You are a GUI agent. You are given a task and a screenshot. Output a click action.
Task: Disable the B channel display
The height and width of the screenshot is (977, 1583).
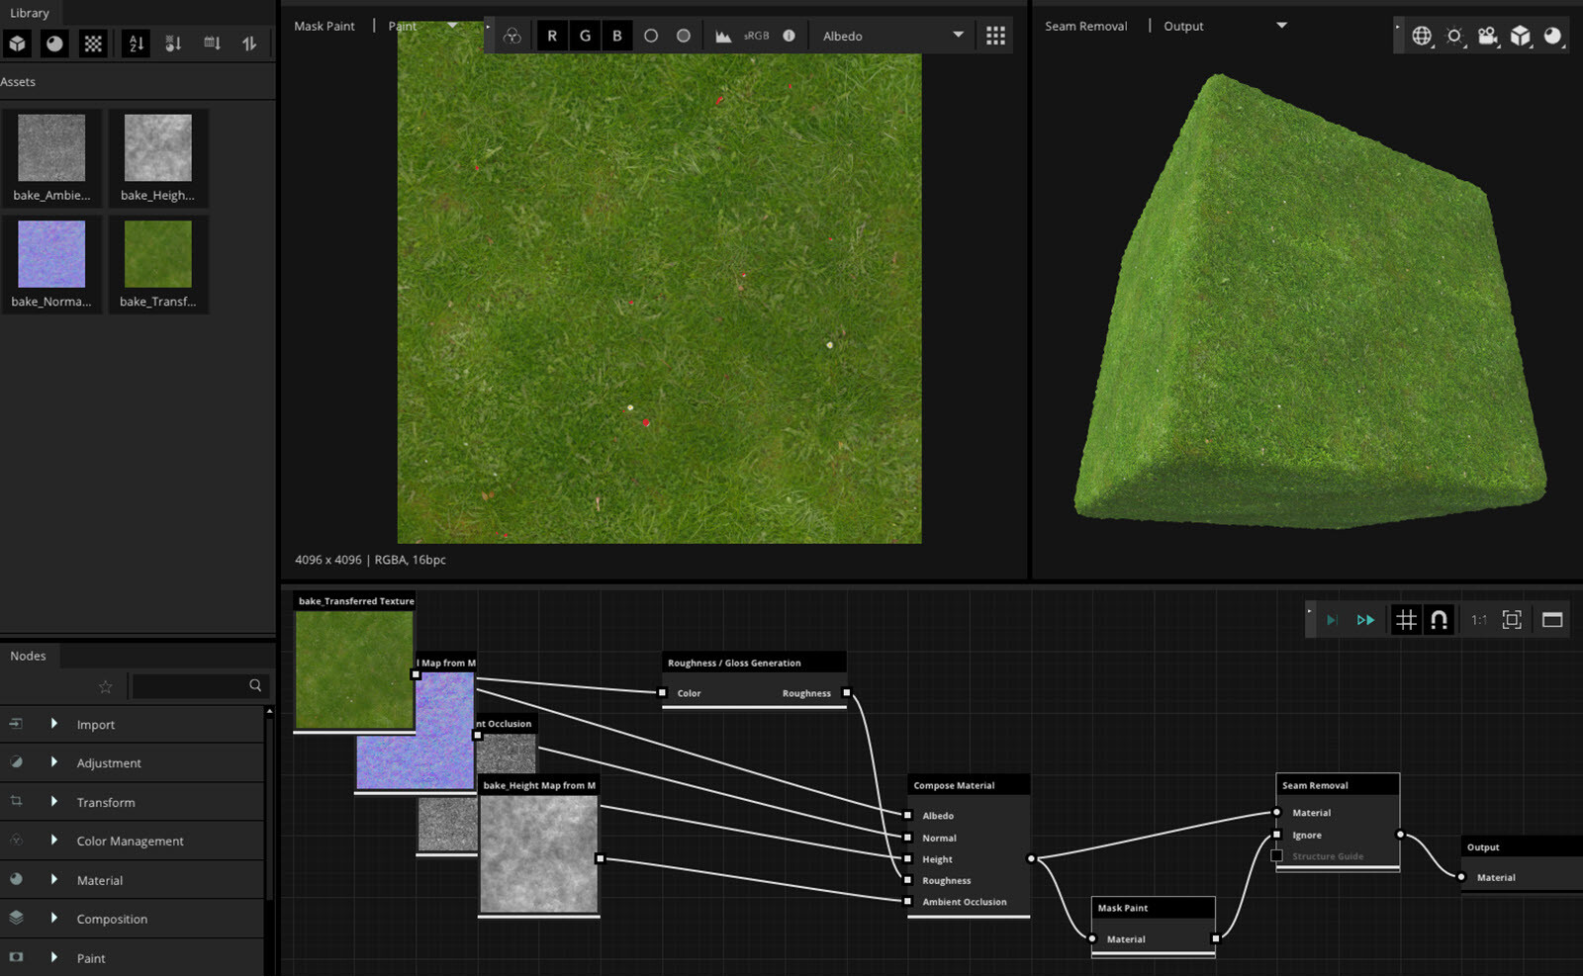[x=616, y=35]
